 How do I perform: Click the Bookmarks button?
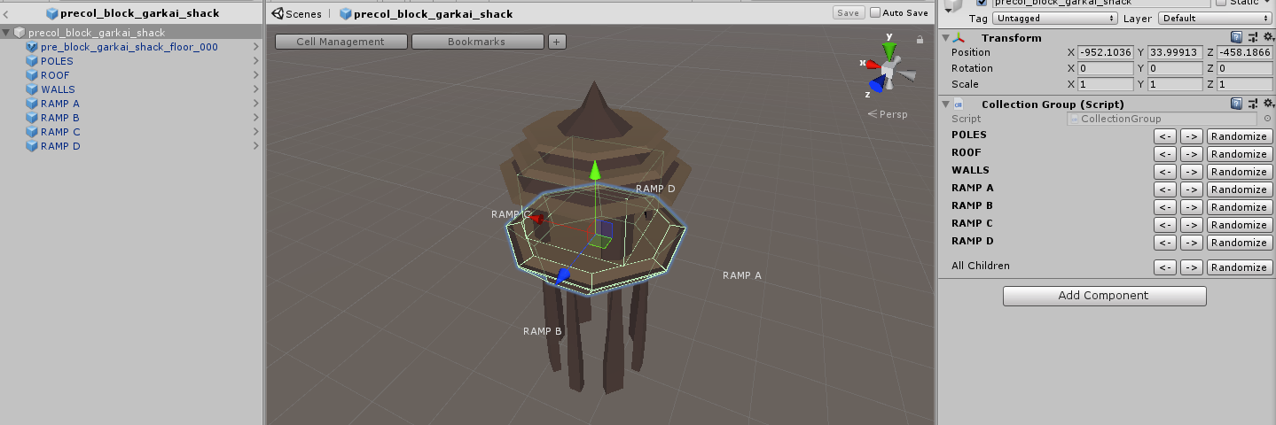pos(477,42)
